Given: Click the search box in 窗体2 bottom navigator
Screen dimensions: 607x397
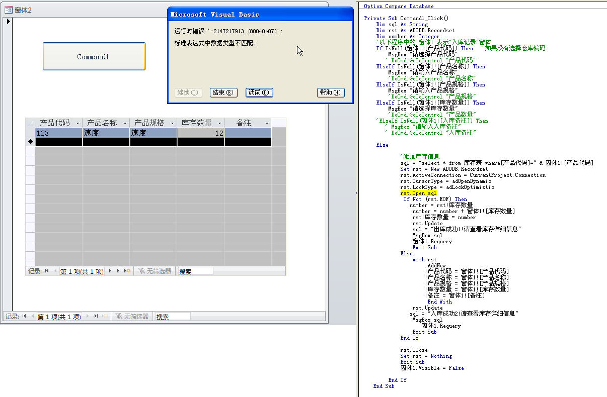Looking at the screenshot, I should pos(173,316).
